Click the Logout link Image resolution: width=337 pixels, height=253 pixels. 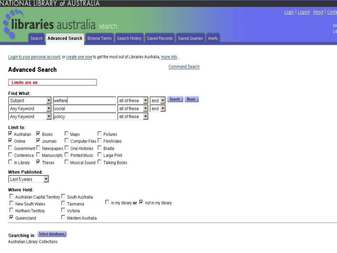[x=304, y=12]
